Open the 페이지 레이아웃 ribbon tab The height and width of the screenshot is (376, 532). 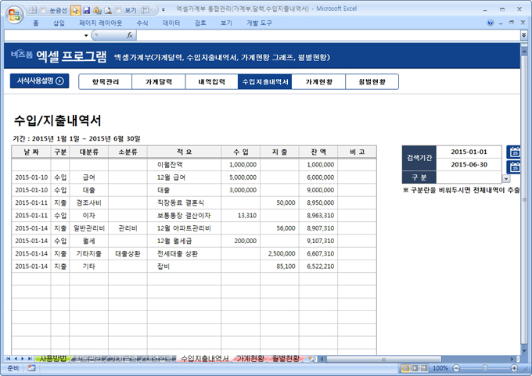(x=100, y=23)
